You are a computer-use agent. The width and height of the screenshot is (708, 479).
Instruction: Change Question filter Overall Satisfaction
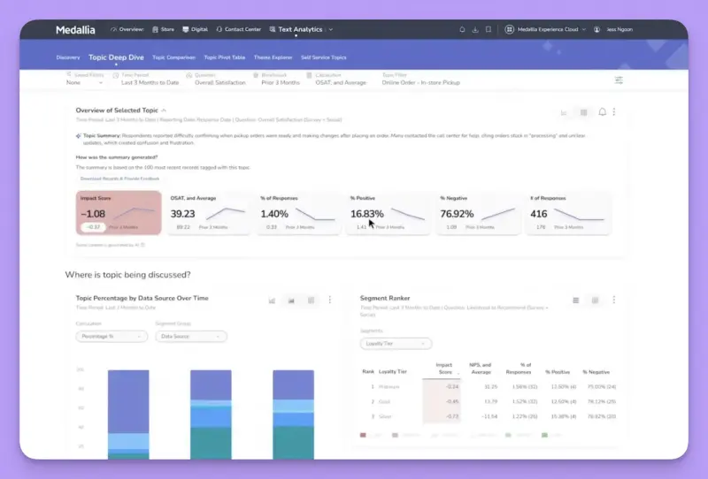[x=219, y=83]
